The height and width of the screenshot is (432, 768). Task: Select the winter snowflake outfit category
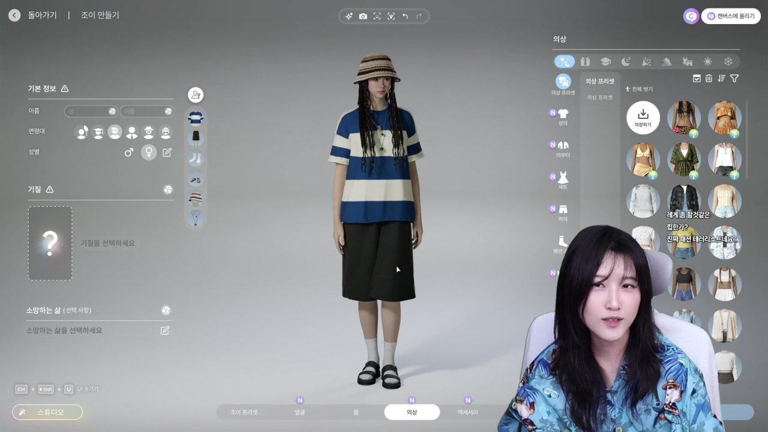(x=728, y=61)
